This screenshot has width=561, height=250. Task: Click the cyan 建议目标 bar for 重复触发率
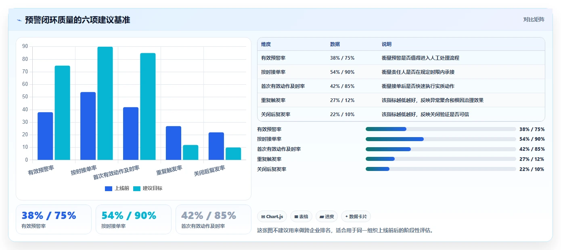tap(191, 152)
